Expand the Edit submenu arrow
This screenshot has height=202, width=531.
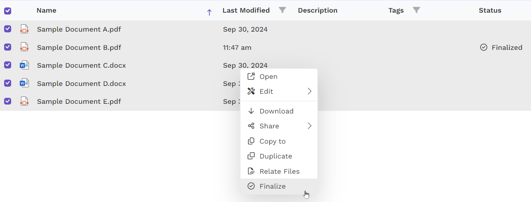tap(309, 91)
